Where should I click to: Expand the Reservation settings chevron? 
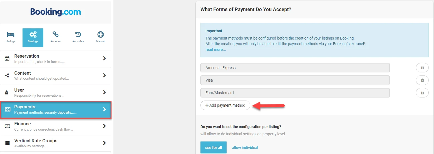click(x=104, y=58)
